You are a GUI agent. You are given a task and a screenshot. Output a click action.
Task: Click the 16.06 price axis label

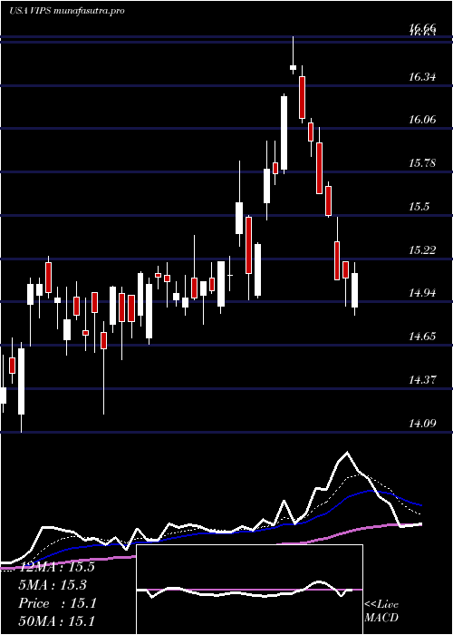click(422, 120)
